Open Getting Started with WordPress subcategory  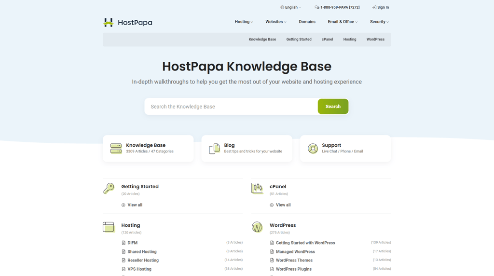pos(305,243)
